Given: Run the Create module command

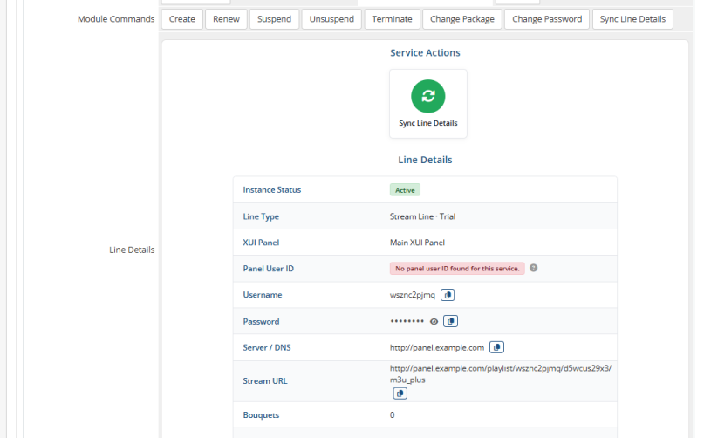Looking at the screenshot, I should pyautogui.click(x=182, y=19).
